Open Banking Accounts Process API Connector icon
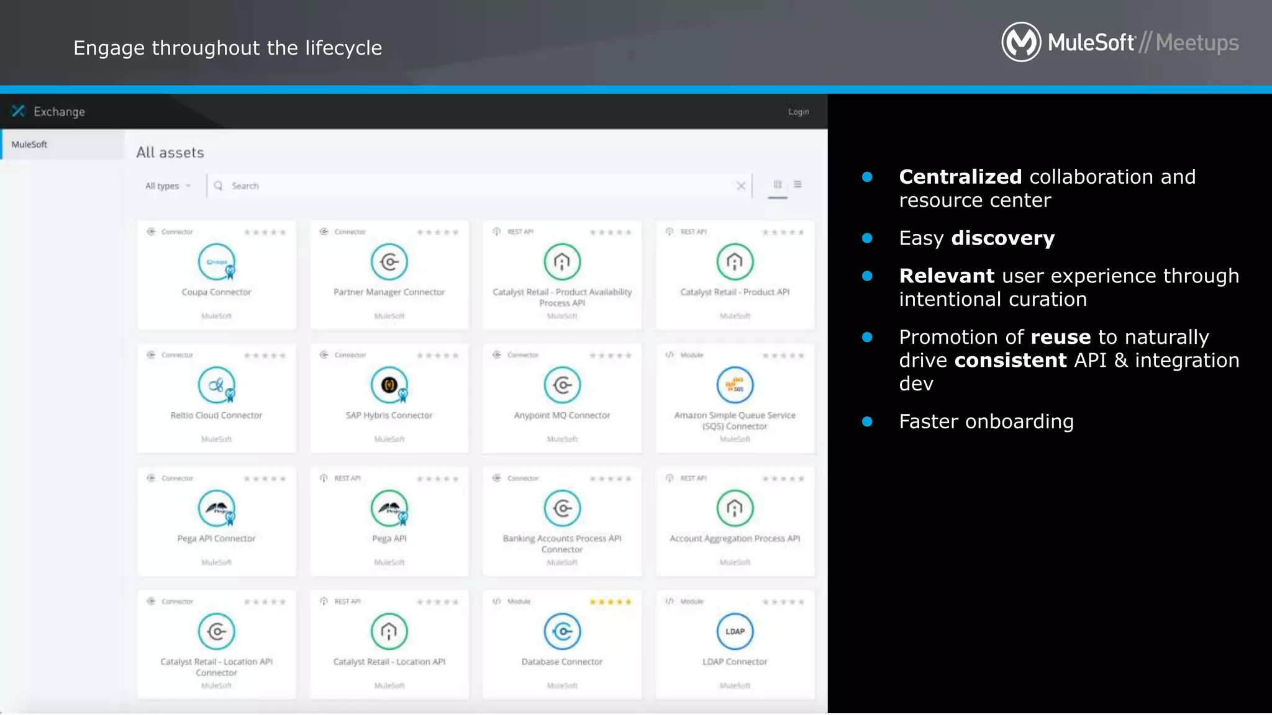This screenshot has width=1272, height=715. (x=562, y=508)
